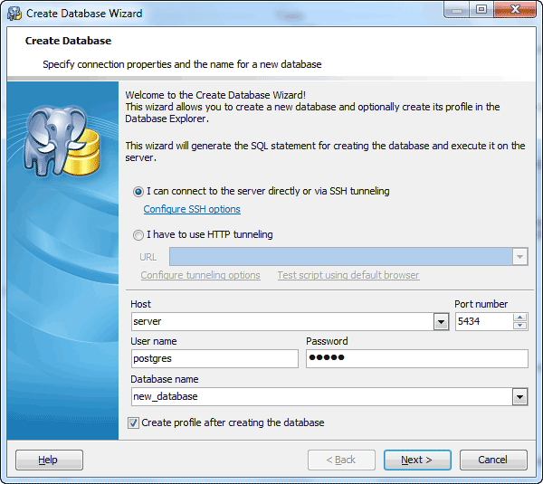543x484 pixels.
Task: Open Configure SSH options link
Action: [192, 209]
